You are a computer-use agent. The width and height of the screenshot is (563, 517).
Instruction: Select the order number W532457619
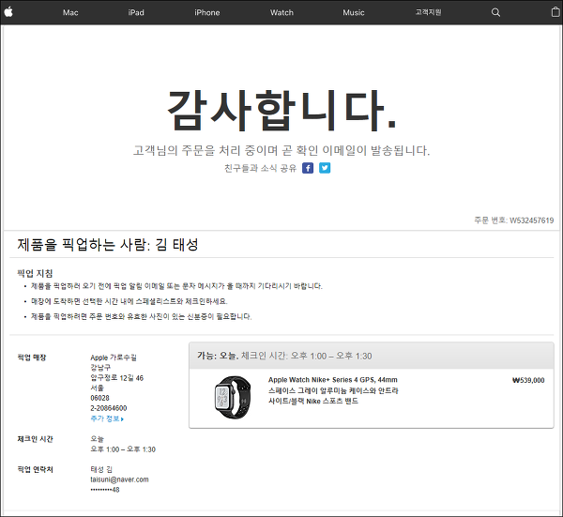(531, 220)
